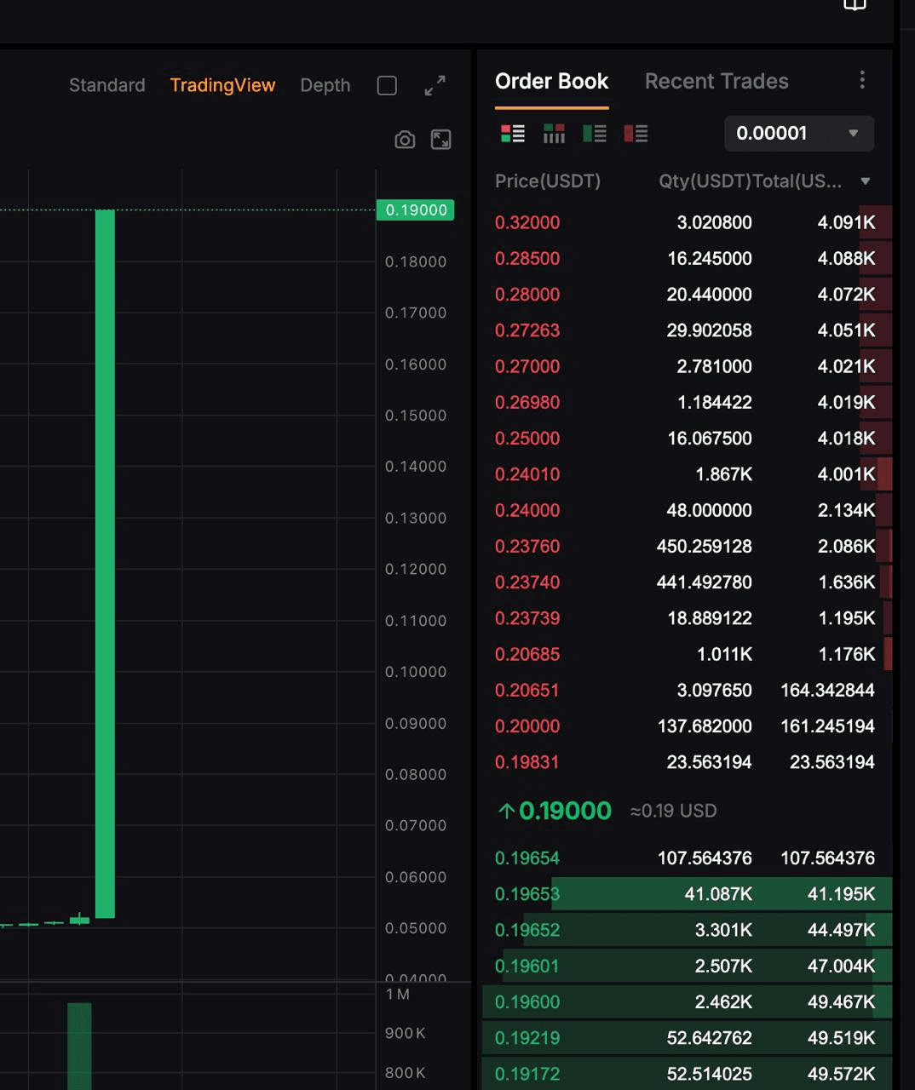The width and height of the screenshot is (915, 1090).
Task: Click the Qty(USDT) column header
Action: 705,181
